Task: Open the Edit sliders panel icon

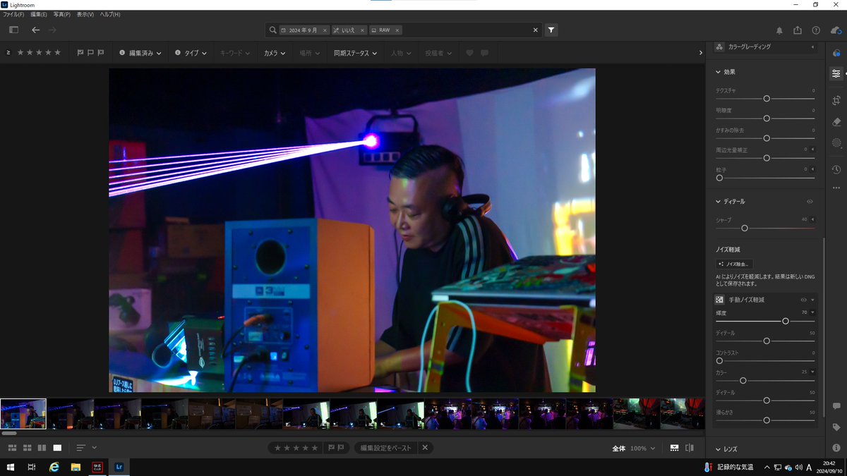Action: [x=836, y=73]
